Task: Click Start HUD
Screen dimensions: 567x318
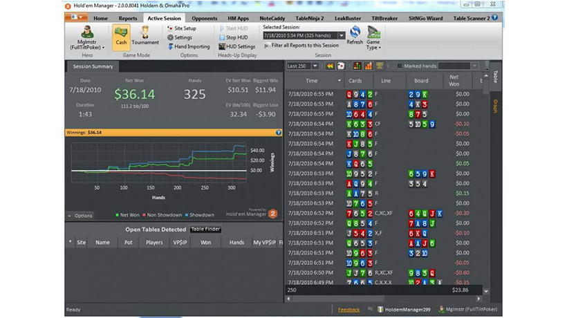Action: pyautogui.click(x=233, y=28)
